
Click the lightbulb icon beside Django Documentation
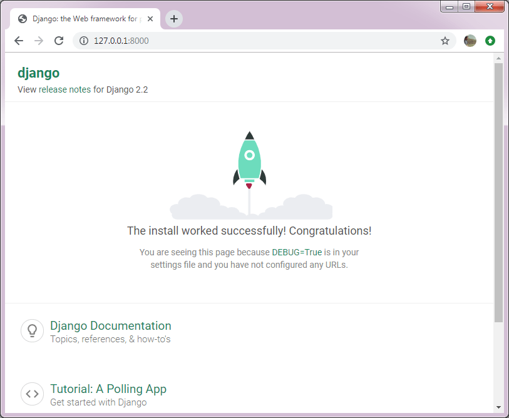(32, 330)
